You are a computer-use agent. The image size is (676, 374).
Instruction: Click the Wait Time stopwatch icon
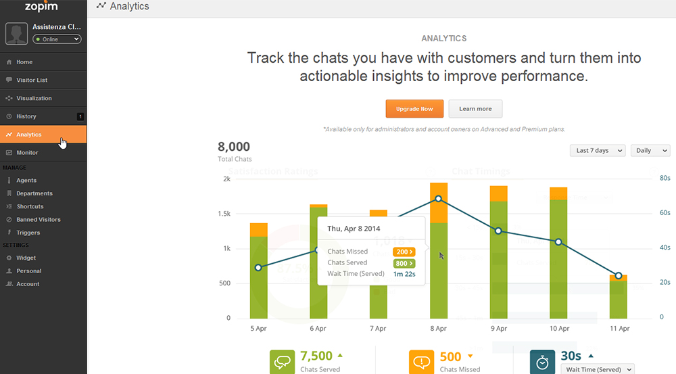coord(542,362)
